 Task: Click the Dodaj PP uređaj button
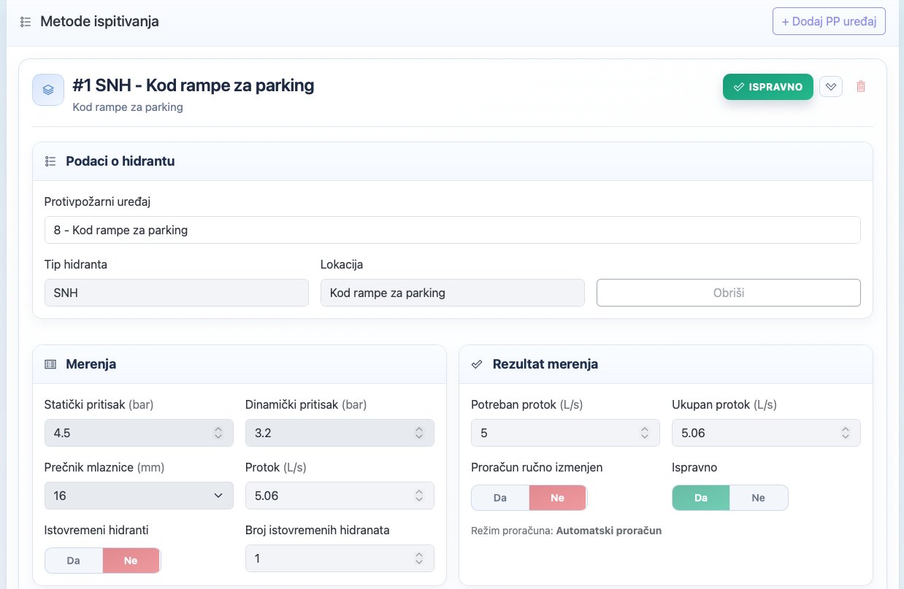829,21
